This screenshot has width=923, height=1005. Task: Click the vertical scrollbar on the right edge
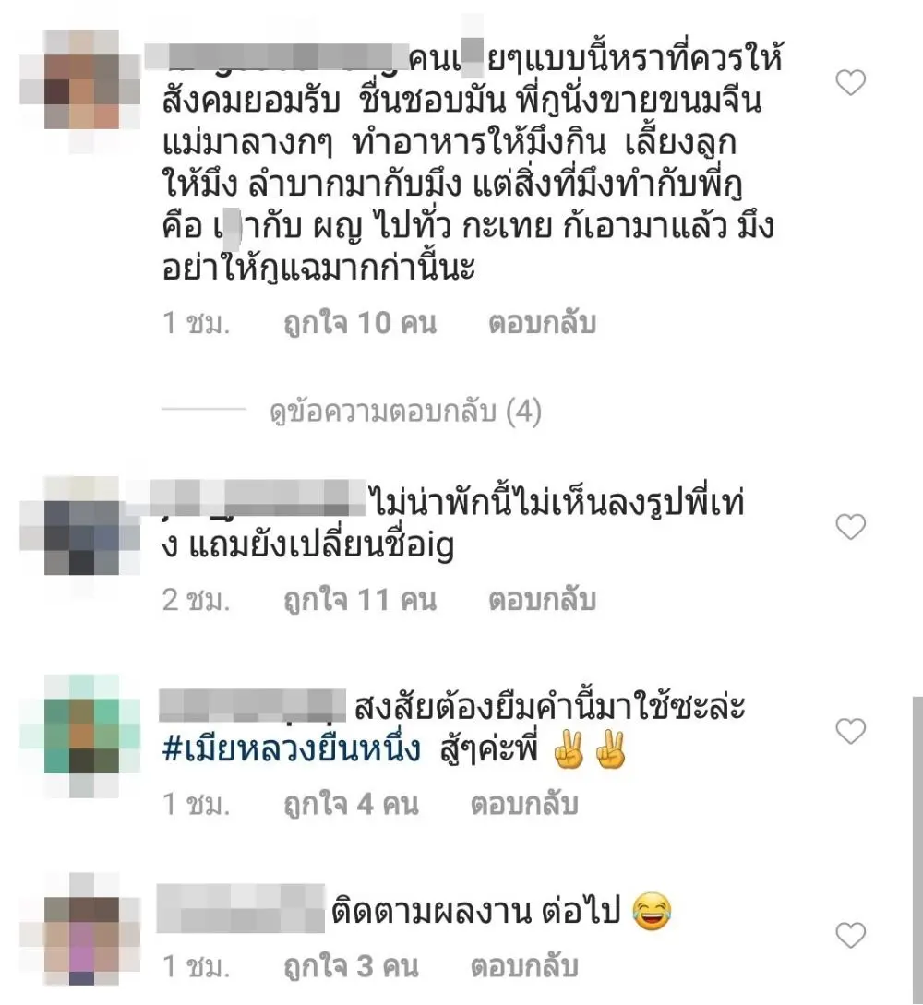pos(917,850)
